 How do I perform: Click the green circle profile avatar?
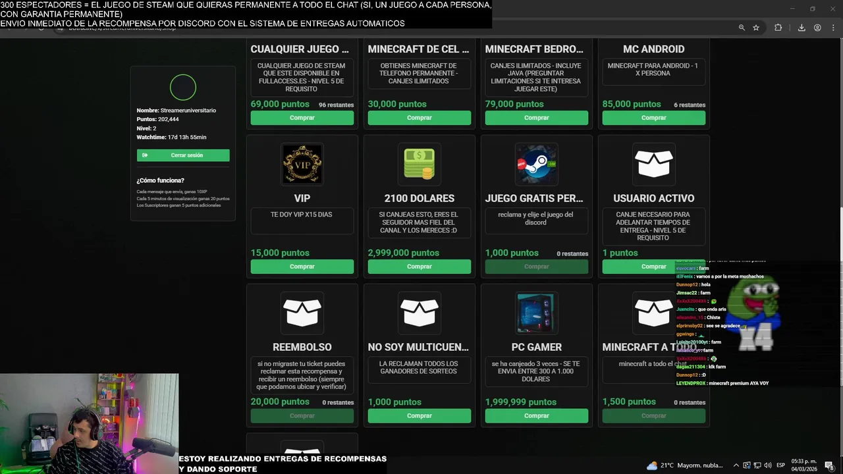pos(183,88)
